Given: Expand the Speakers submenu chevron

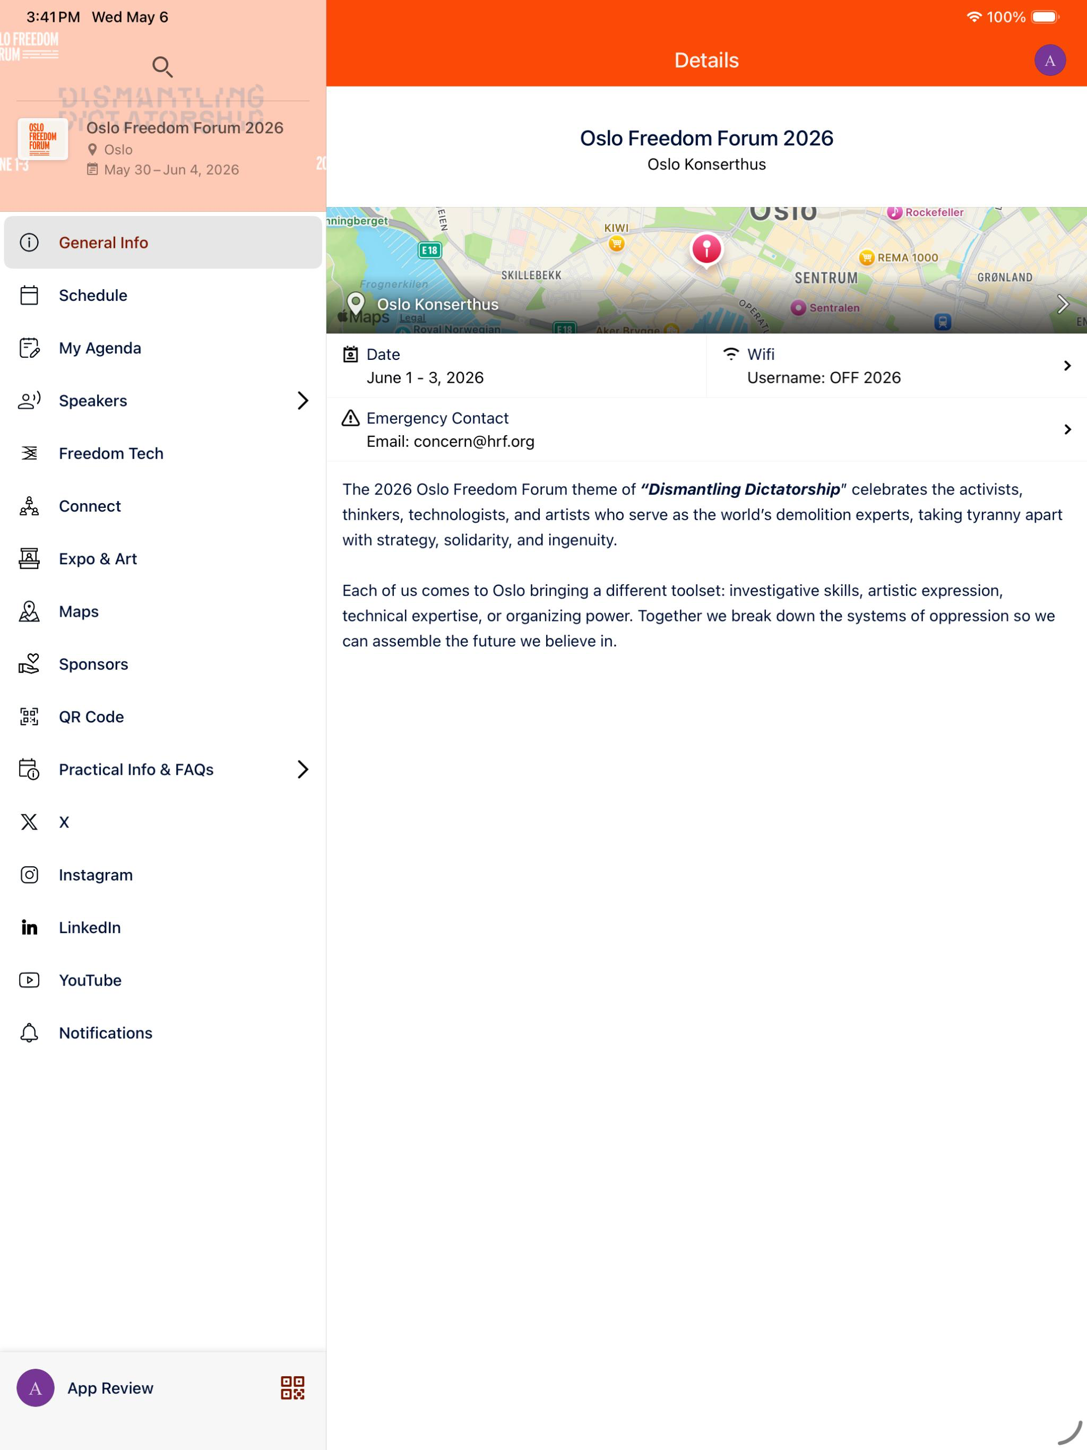Looking at the screenshot, I should pyautogui.click(x=302, y=401).
